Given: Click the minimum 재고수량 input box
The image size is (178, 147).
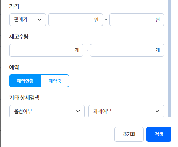Looking at the screenshot, I should [x=46, y=50].
